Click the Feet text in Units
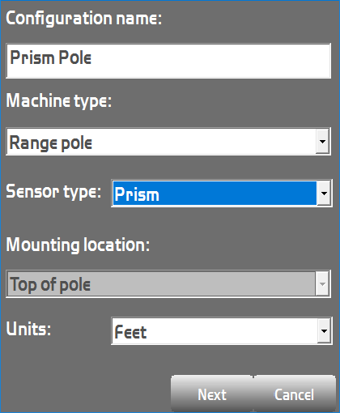The height and width of the screenshot is (413, 340). [130, 332]
